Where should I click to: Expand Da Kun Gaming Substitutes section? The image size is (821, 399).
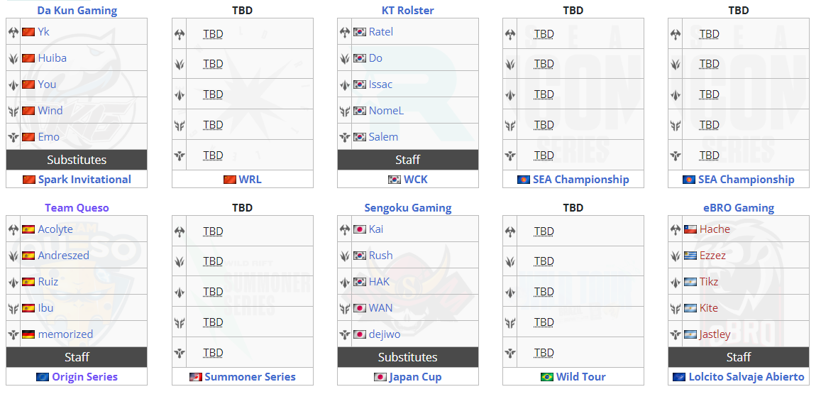click(77, 160)
